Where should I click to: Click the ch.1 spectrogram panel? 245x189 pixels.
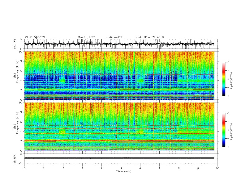point(119,75)
